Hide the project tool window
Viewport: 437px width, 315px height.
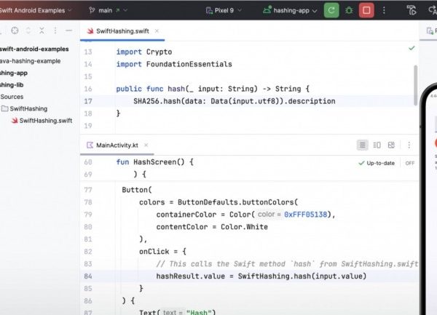69,31
